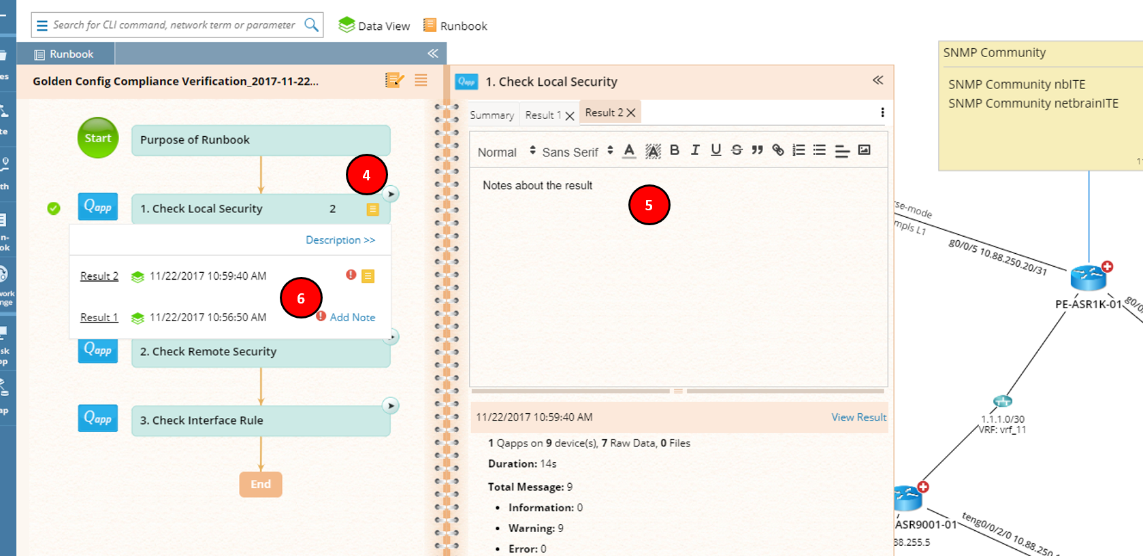The width and height of the screenshot is (1143, 556).
Task: Click red plus badge on PE-ASR1K-01
Action: coord(1108,266)
